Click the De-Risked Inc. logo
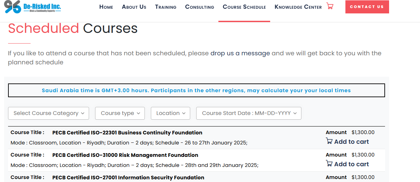The width and height of the screenshot is (420, 182). (33, 7)
